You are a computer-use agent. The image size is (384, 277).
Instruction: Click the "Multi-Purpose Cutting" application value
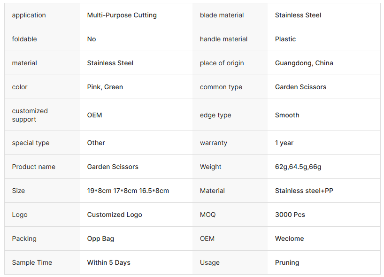(122, 15)
